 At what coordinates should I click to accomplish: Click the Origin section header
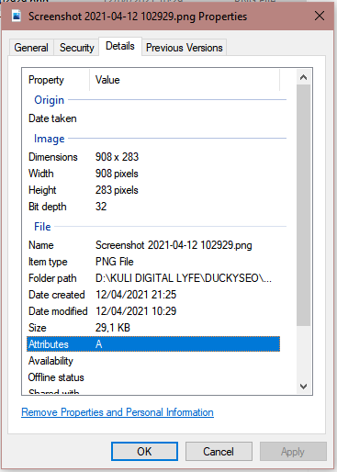point(49,100)
